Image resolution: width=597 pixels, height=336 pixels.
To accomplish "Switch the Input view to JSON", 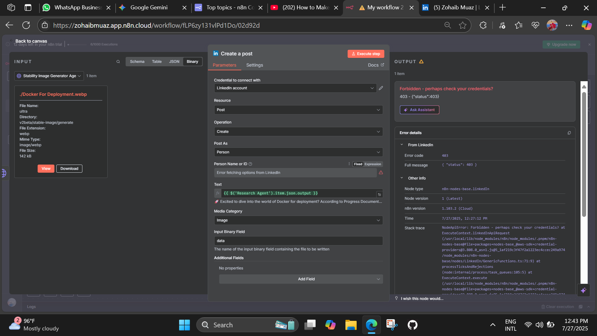I will (174, 61).
